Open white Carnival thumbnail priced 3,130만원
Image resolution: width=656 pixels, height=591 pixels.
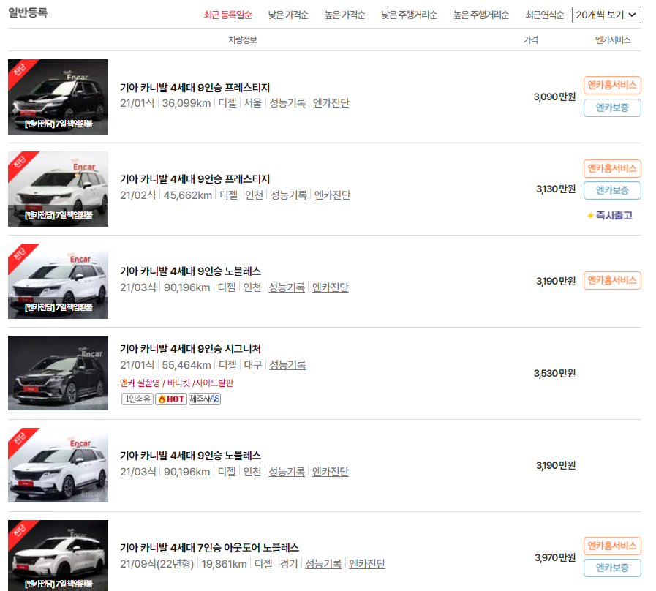(59, 189)
